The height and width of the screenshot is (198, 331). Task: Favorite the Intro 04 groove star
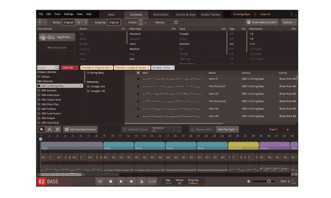[138, 116]
